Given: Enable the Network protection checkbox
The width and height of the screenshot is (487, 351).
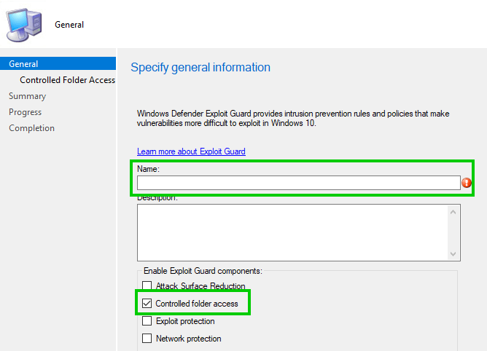Looking at the screenshot, I should tap(147, 339).
